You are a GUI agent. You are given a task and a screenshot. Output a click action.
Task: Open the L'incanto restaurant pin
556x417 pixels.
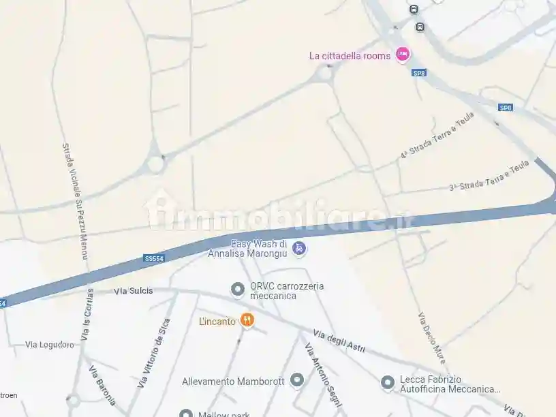(247, 320)
